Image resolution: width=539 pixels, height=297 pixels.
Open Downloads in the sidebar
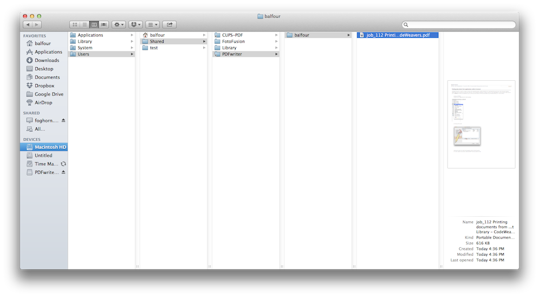pyautogui.click(x=47, y=60)
